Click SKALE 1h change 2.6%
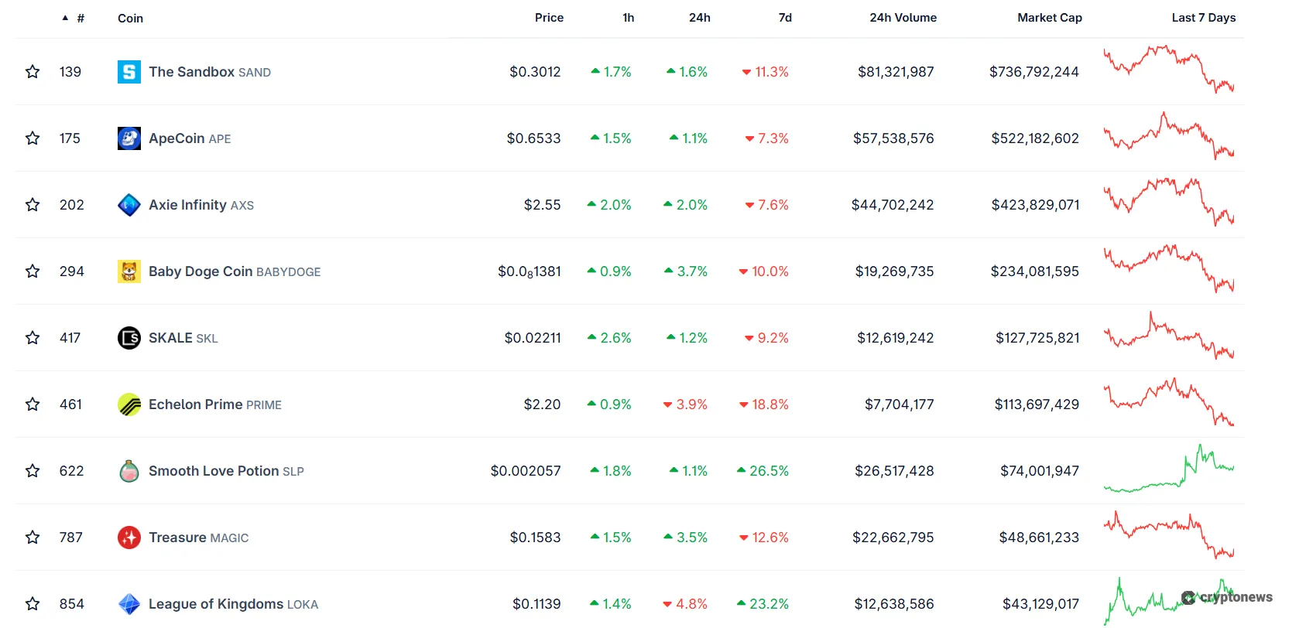1299x628 pixels. point(609,338)
